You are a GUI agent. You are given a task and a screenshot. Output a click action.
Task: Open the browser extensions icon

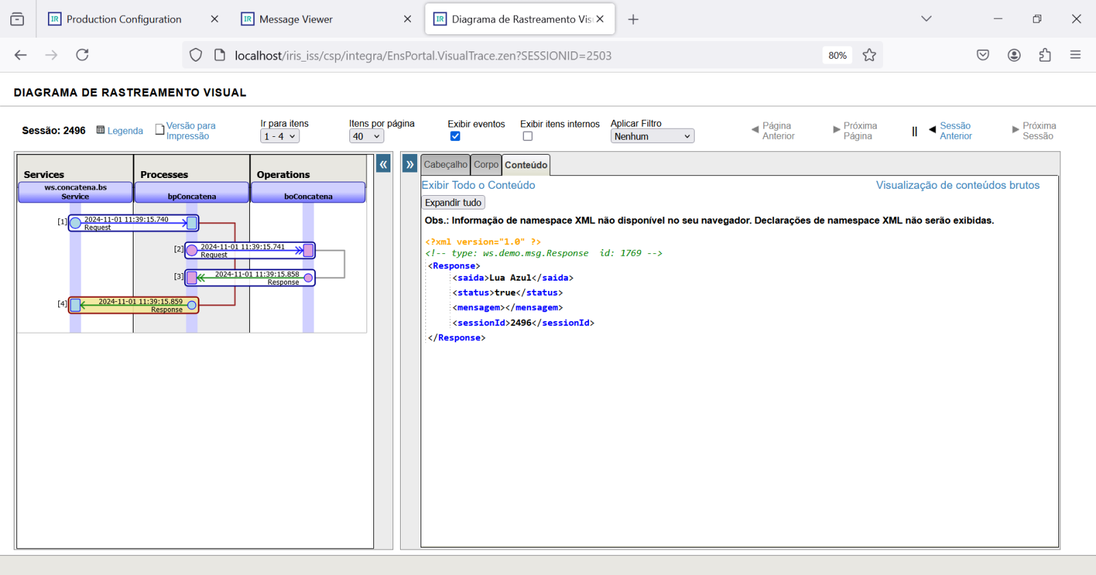1045,55
